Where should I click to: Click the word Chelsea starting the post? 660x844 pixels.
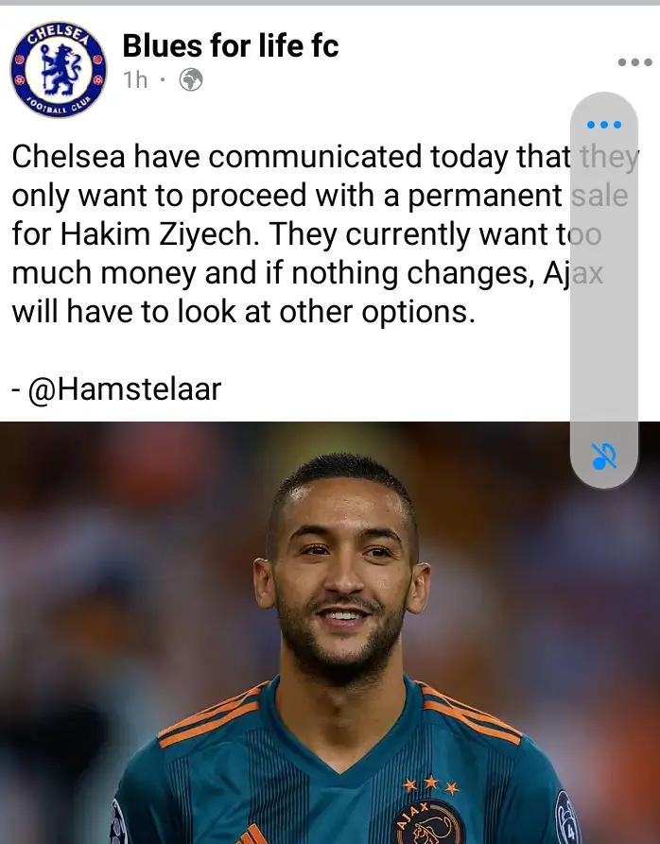point(68,157)
